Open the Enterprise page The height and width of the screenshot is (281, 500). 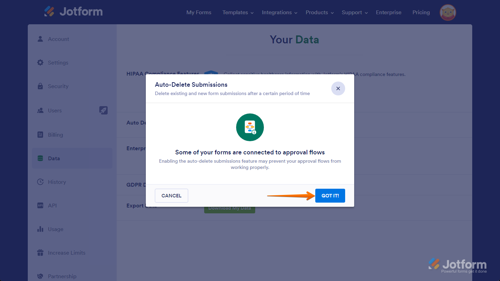coord(389,12)
